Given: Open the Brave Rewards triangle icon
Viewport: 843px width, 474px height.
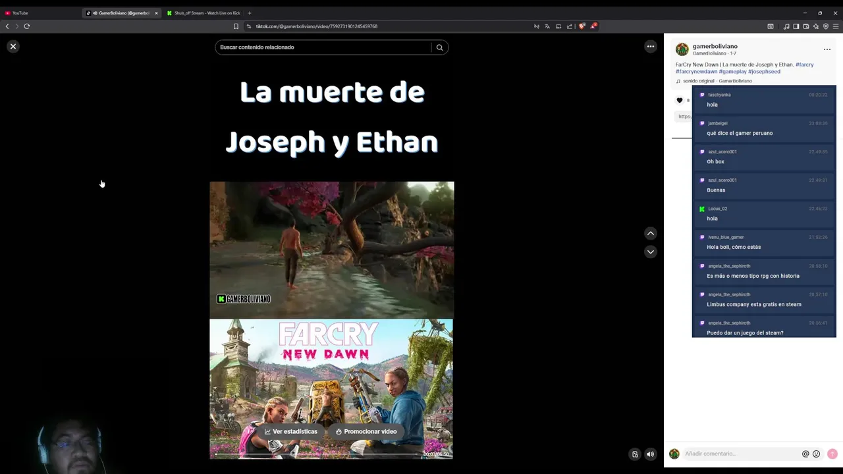Looking at the screenshot, I should 593,26.
